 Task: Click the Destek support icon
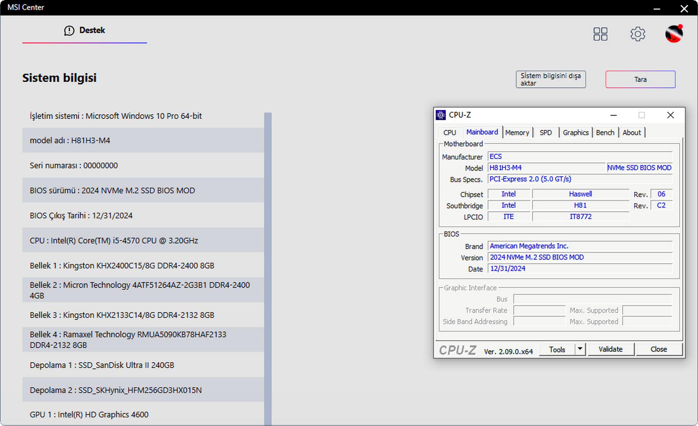pos(69,31)
